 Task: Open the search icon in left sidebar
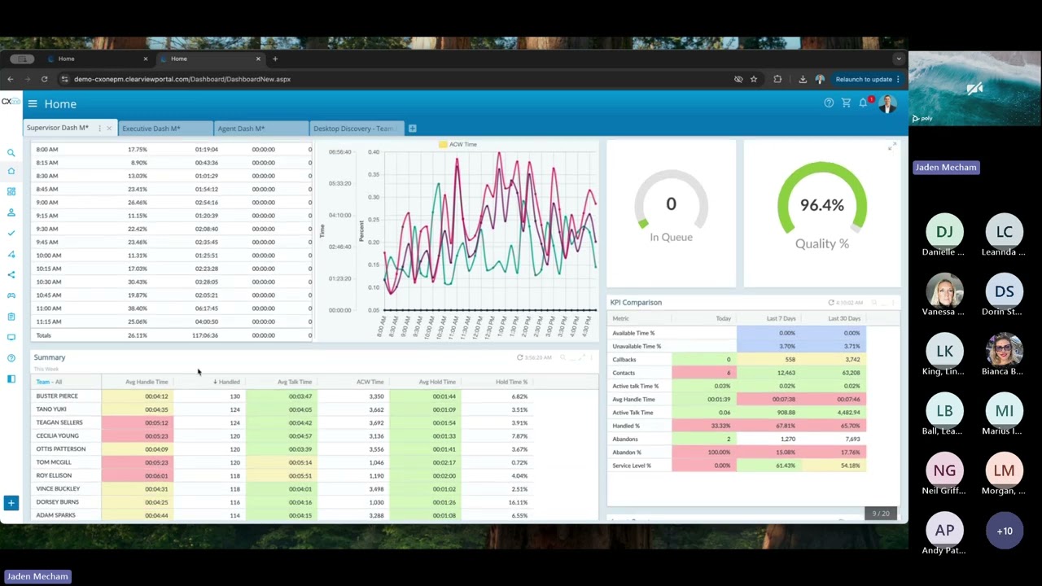pyautogui.click(x=11, y=153)
